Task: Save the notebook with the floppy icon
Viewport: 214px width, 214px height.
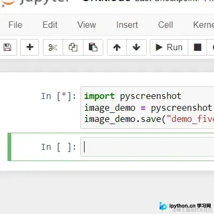Action: pos(7,48)
